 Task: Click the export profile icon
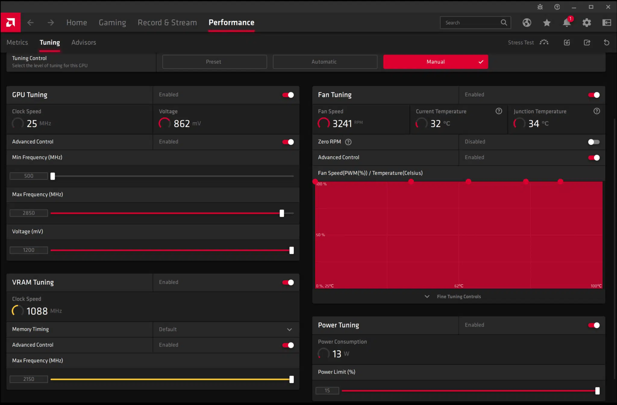click(x=587, y=42)
